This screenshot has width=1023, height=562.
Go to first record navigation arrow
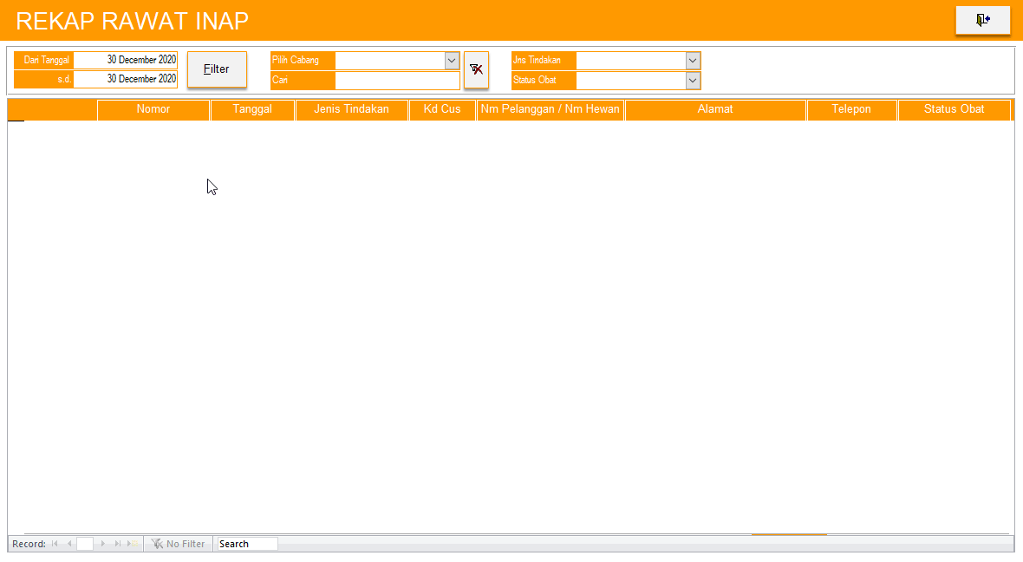(x=55, y=544)
